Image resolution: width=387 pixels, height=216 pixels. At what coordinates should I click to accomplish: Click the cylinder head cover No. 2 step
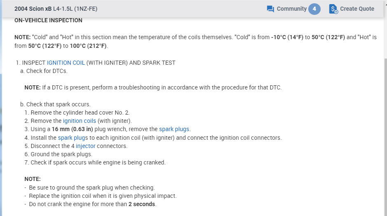coord(80,113)
